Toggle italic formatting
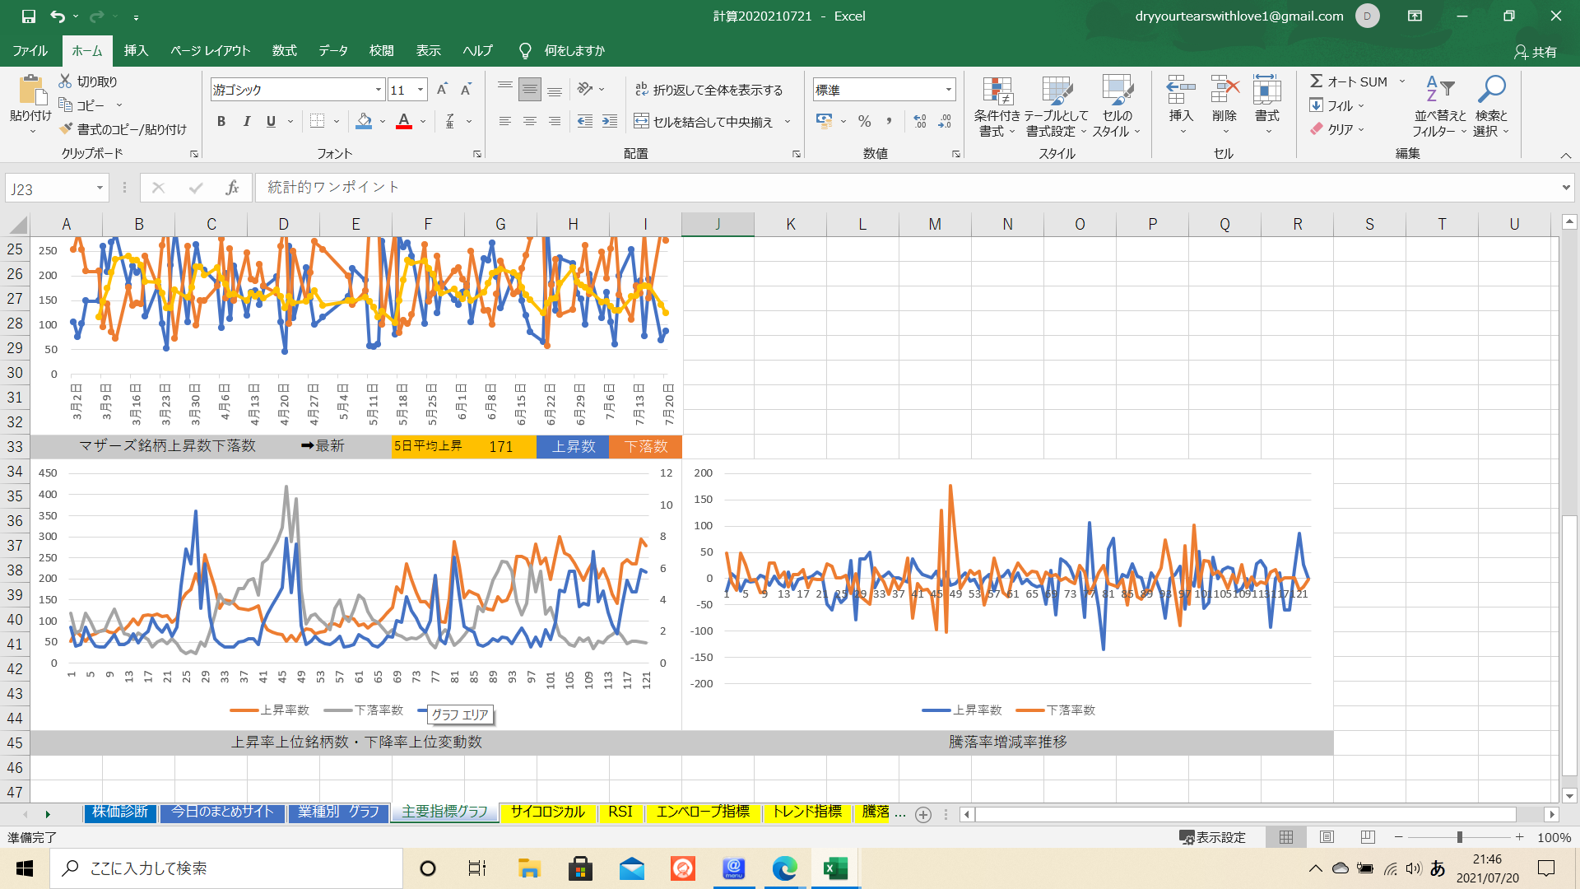The height and width of the screenshot is (889, 1580). (x=246, y=122)
